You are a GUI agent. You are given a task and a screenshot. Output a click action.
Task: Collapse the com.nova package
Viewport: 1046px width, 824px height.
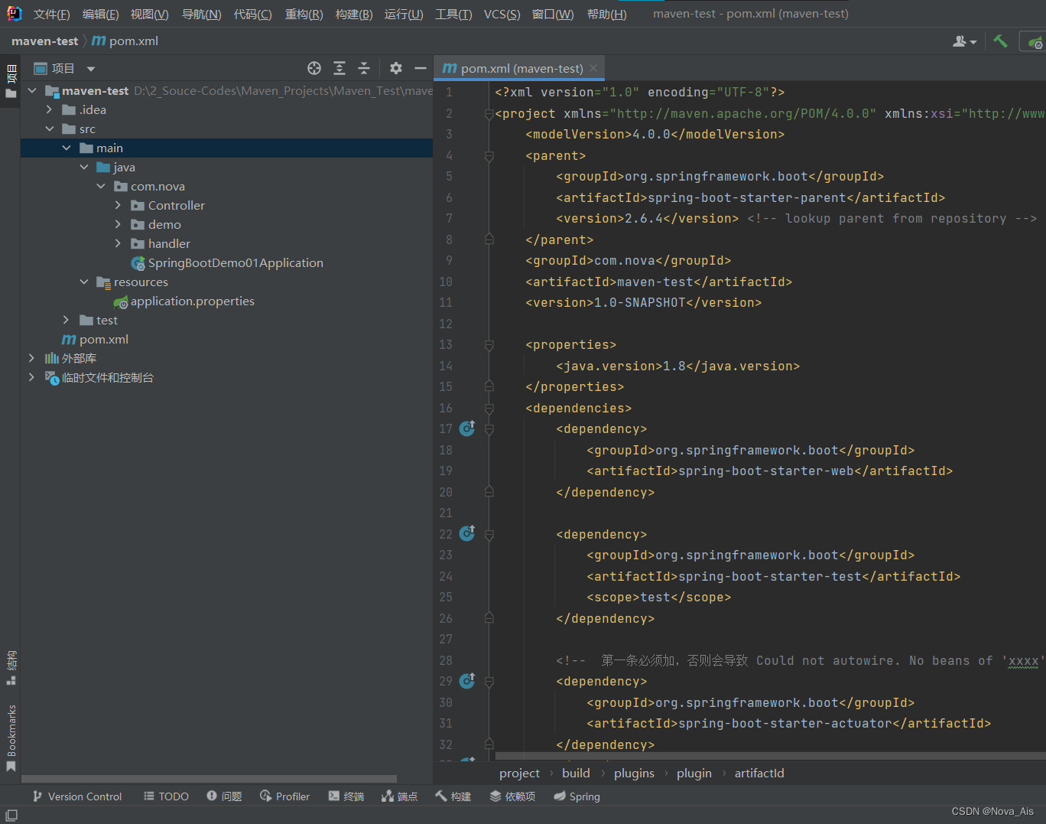pos(101,186)
